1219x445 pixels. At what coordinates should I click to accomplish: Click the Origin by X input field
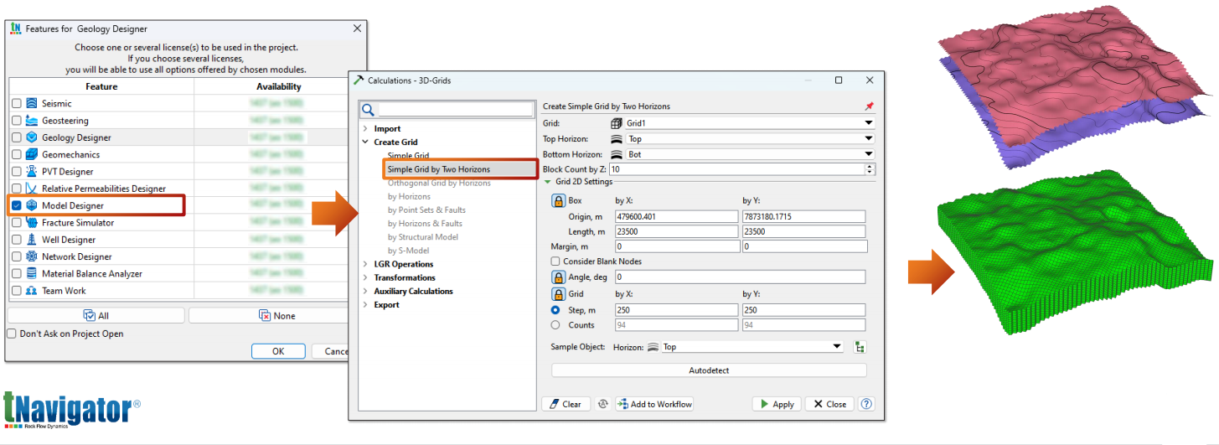(675, 216)
